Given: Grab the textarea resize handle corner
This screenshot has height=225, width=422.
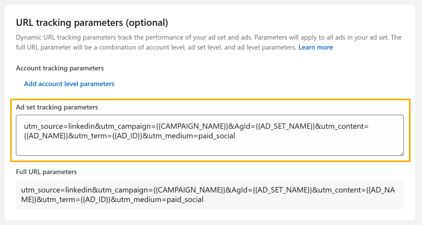Looking at the screenshot, I should click(401, 153).
